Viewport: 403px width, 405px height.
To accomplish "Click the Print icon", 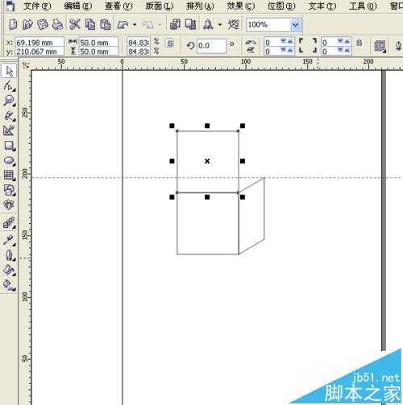I will point(57,25).
